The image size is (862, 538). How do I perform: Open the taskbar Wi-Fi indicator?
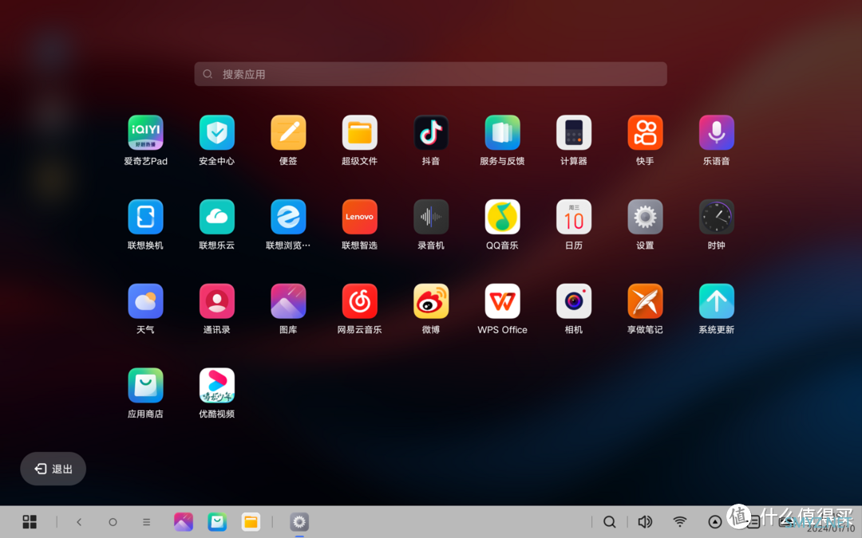click(x=680, y=521)
